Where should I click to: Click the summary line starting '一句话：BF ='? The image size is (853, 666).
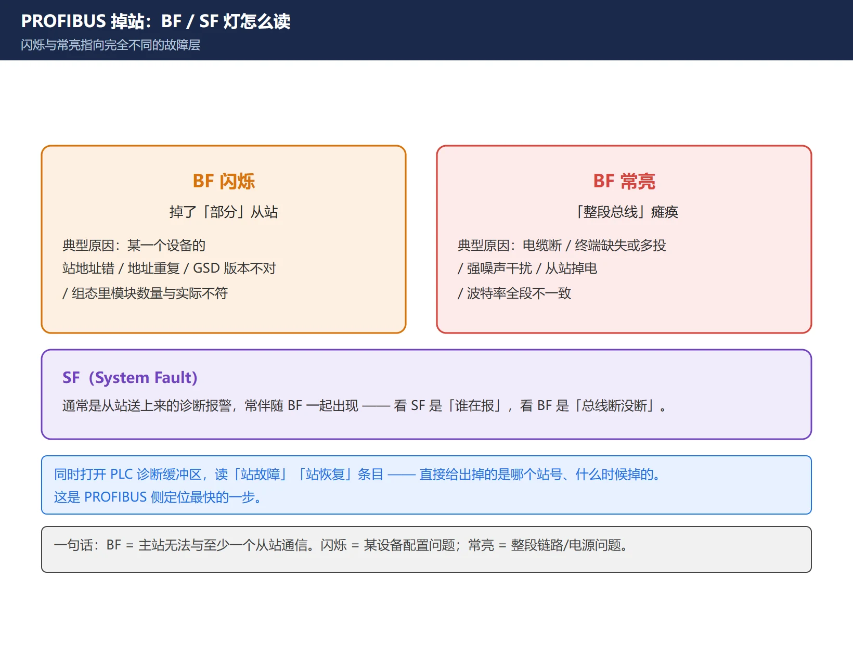[x=341, y=545]
